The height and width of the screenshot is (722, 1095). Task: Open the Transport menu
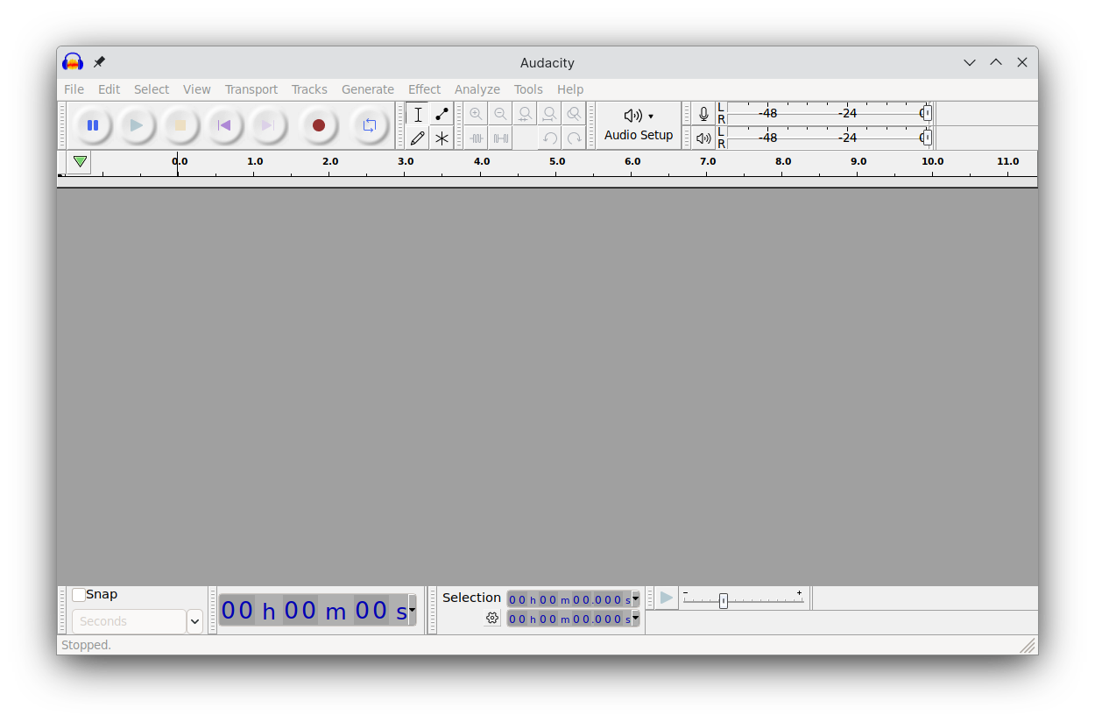coord(251,89)
